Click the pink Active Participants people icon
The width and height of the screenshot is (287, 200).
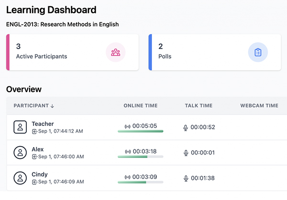tap(115, 53)
